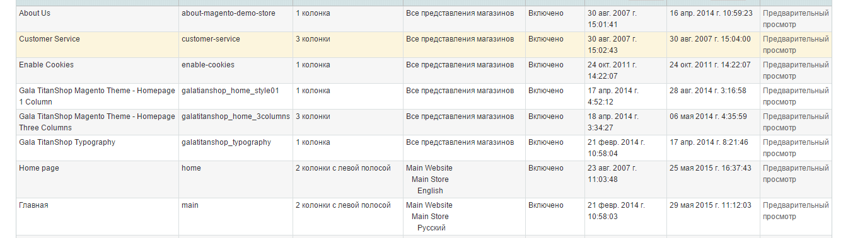The width and height of the screenshot is (848, 238).
Task: Select the Customer Service page title
Action: coord(49,39)
